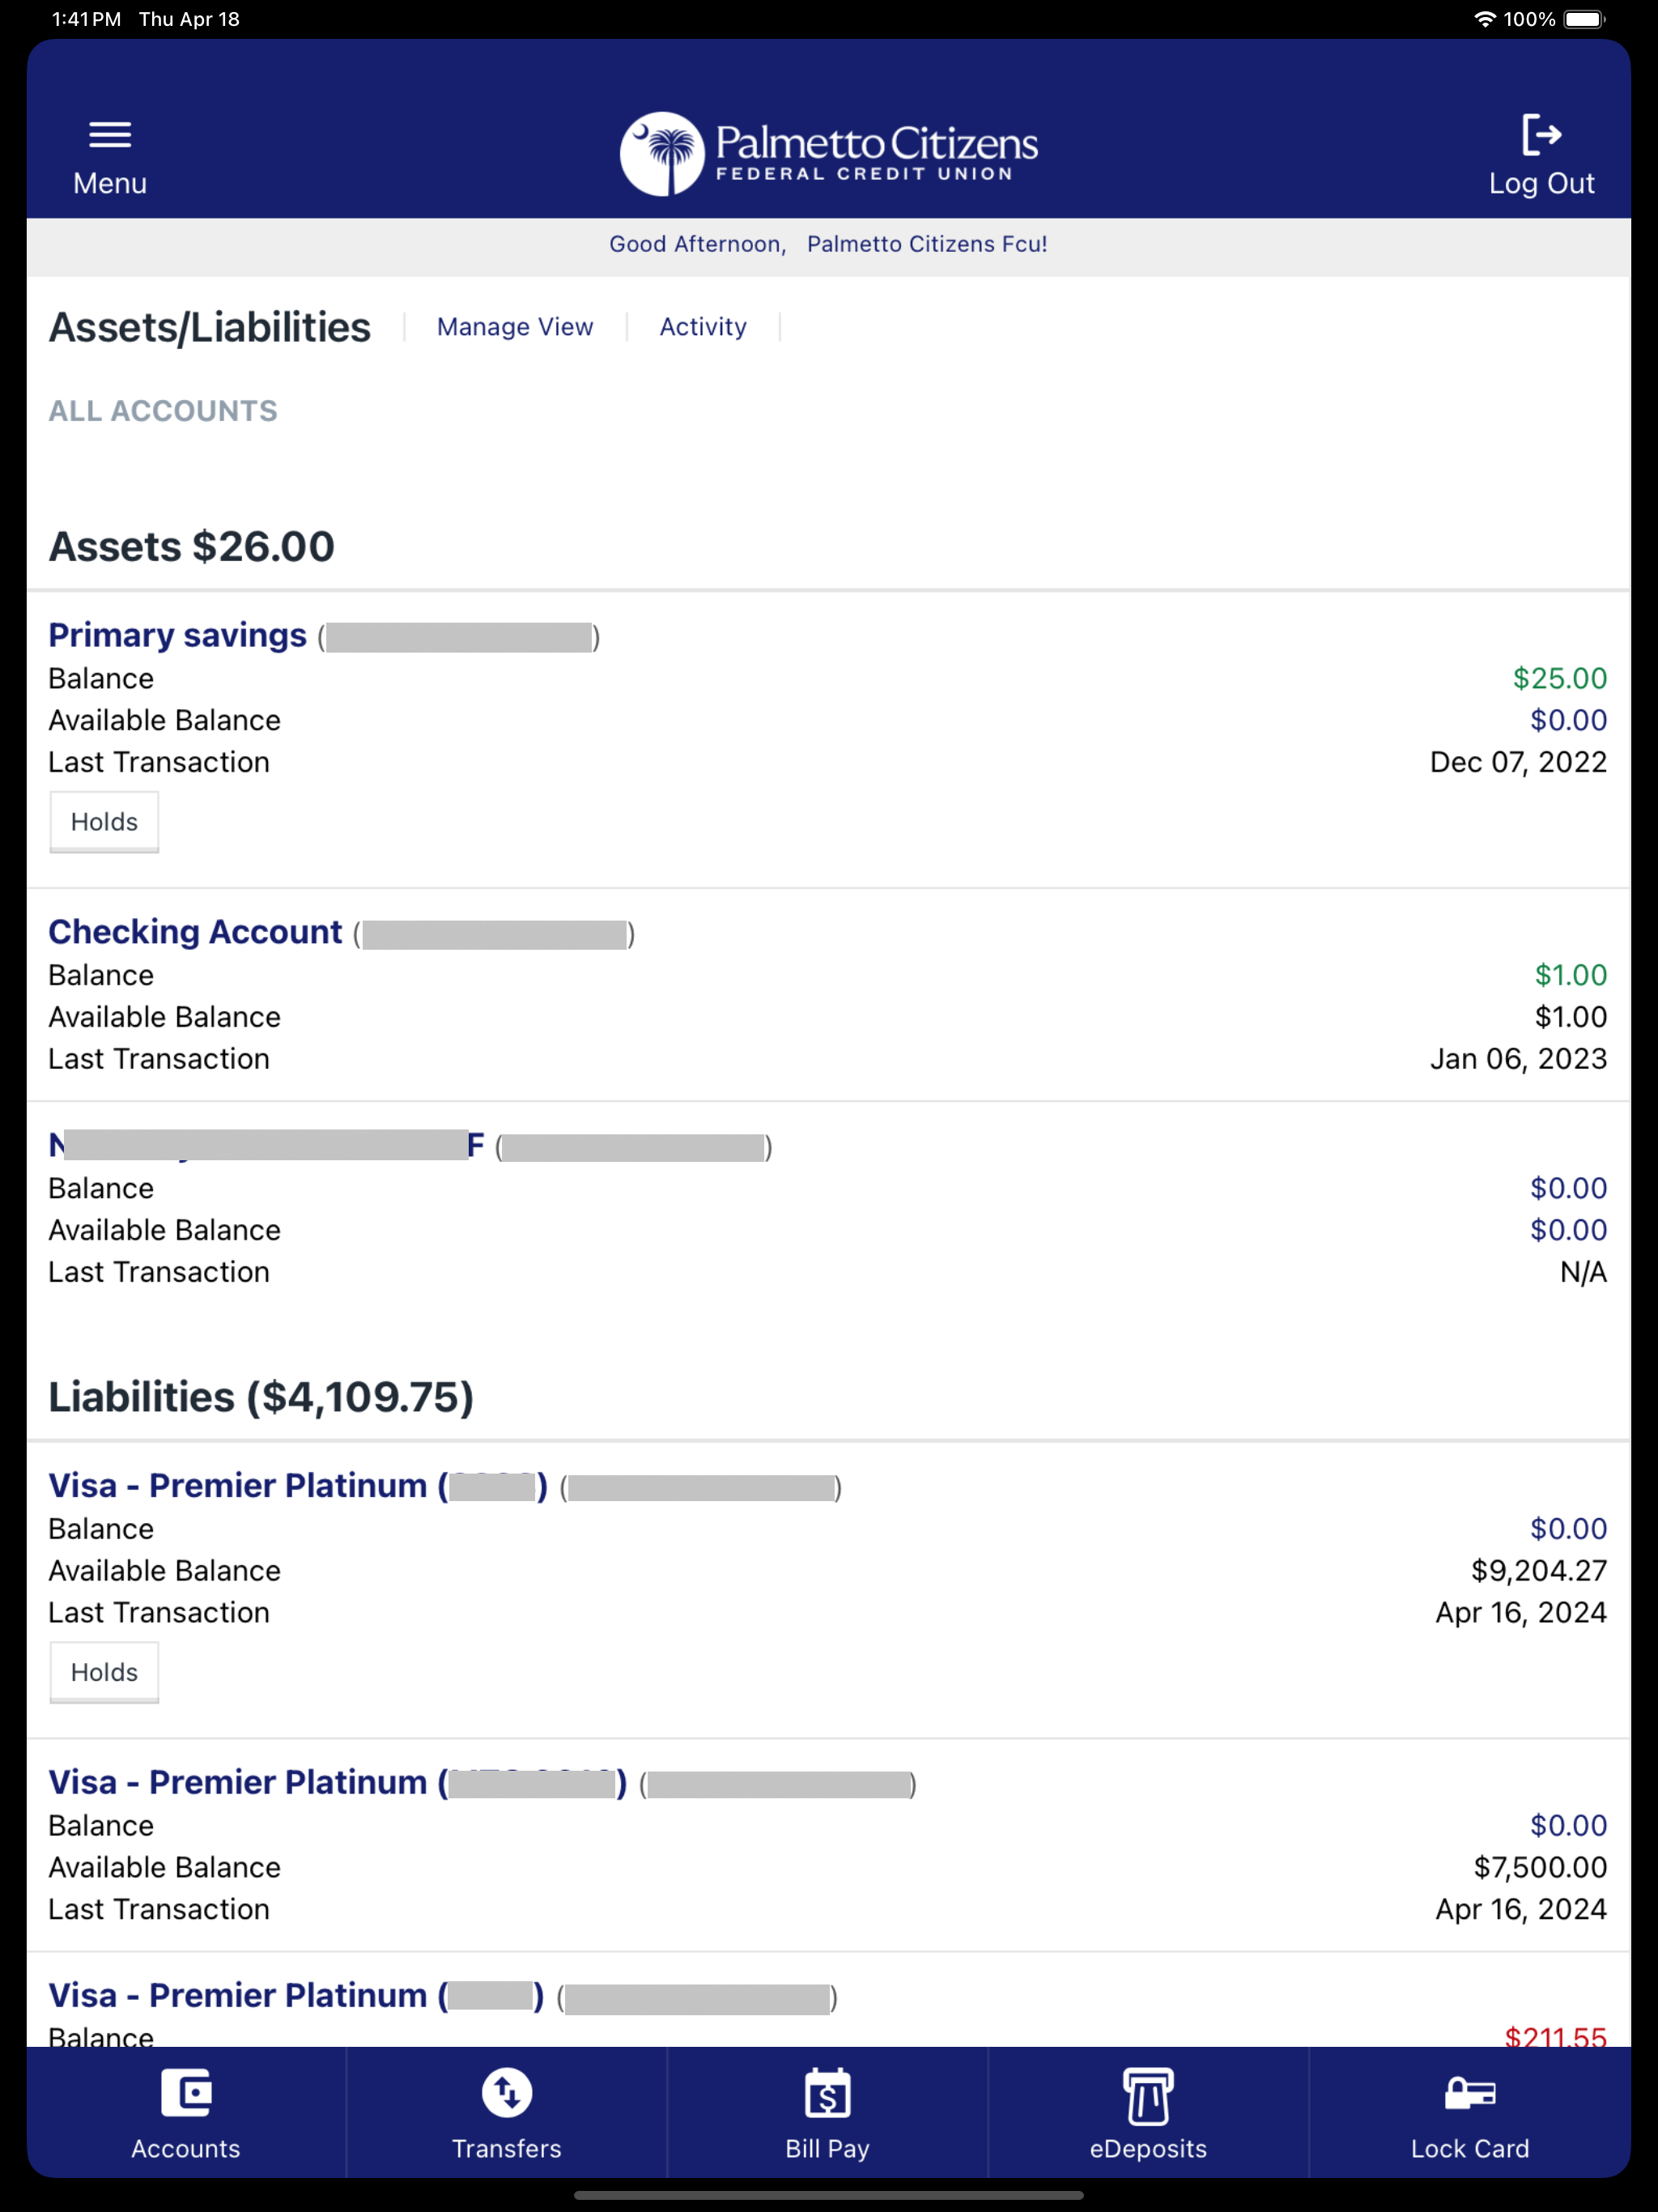Click the Jan 06, 2023 transaction date
1658x2212 pixels.
pos(1518,1059)
